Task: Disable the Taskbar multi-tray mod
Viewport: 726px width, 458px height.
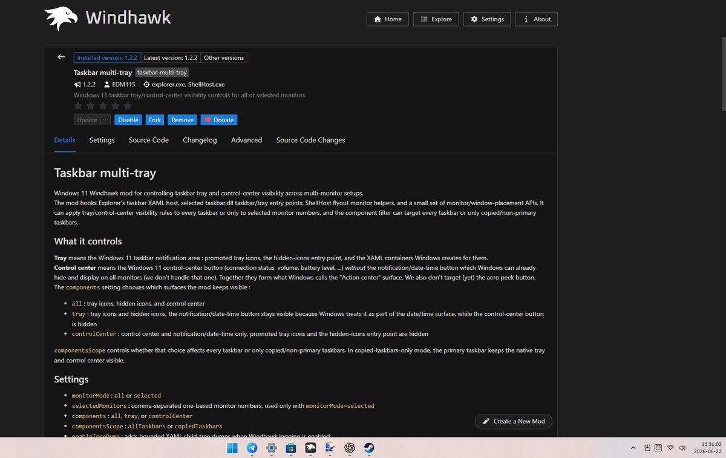Action: tap(128, 120)
